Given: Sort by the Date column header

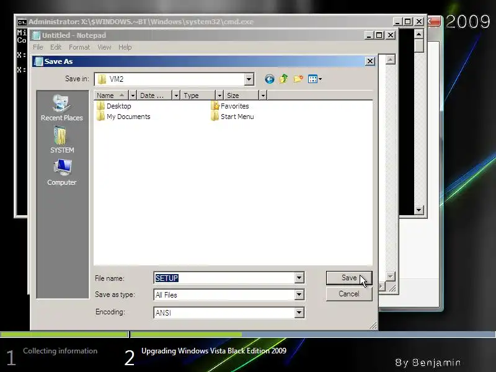Looking at the screenshot, I should (154, 95).
